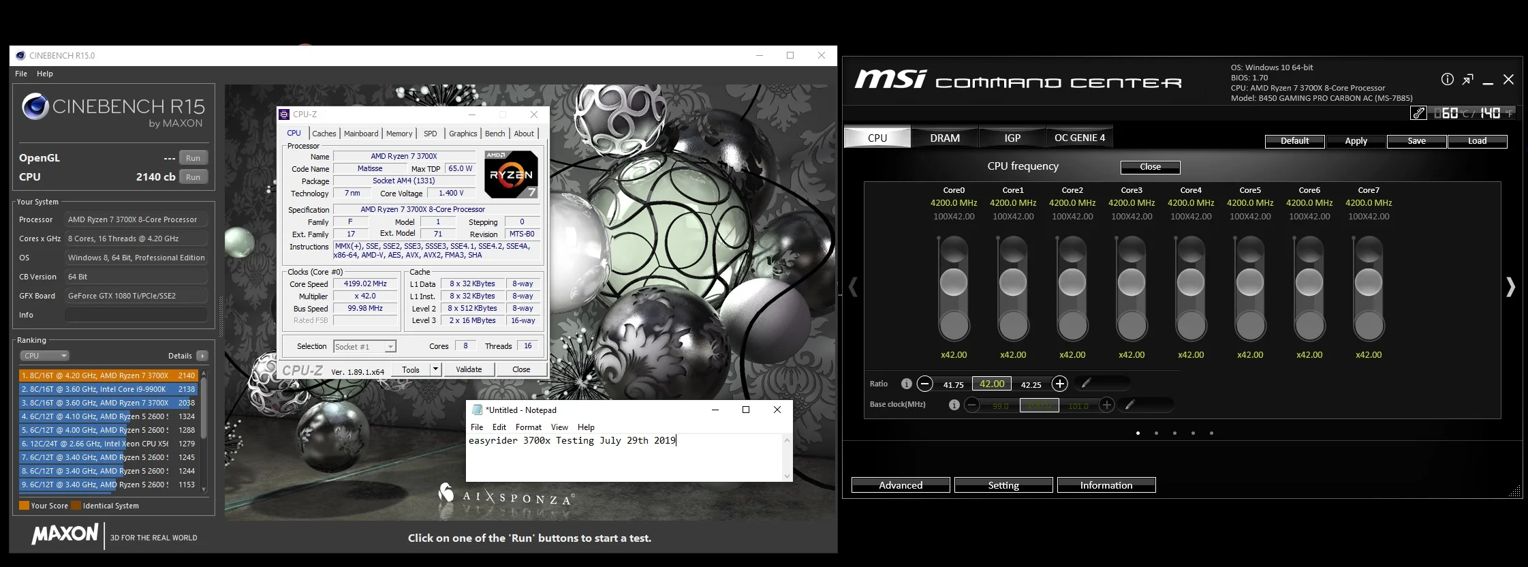This screenshot has height=567, width=1528.
Task: Select the 42.00 ratio value box
Action: pos(992,384)
